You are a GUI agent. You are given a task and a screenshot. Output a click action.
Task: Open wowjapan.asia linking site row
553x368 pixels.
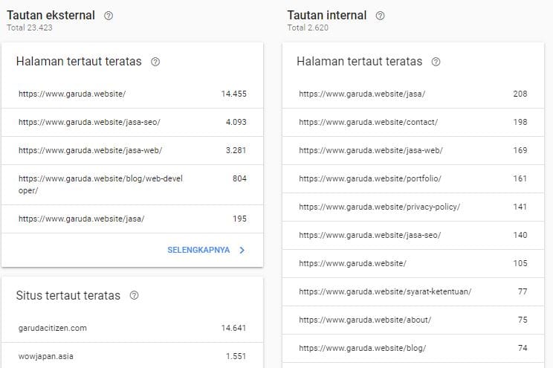point(132,355)
